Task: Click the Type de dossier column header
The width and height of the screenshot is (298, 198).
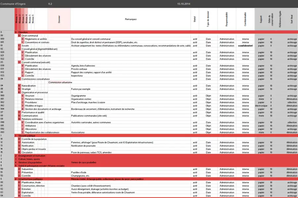Action: [x=208, y=19]
